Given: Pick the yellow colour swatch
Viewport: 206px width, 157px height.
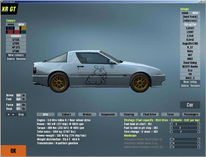Looking at the screenshot, I should (24, 28).
